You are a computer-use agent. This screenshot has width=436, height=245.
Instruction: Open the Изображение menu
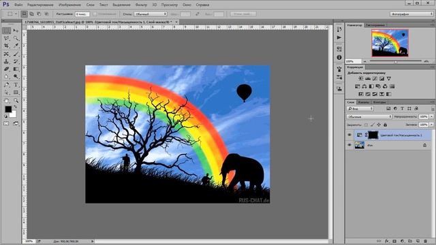(x=69, y=5)
